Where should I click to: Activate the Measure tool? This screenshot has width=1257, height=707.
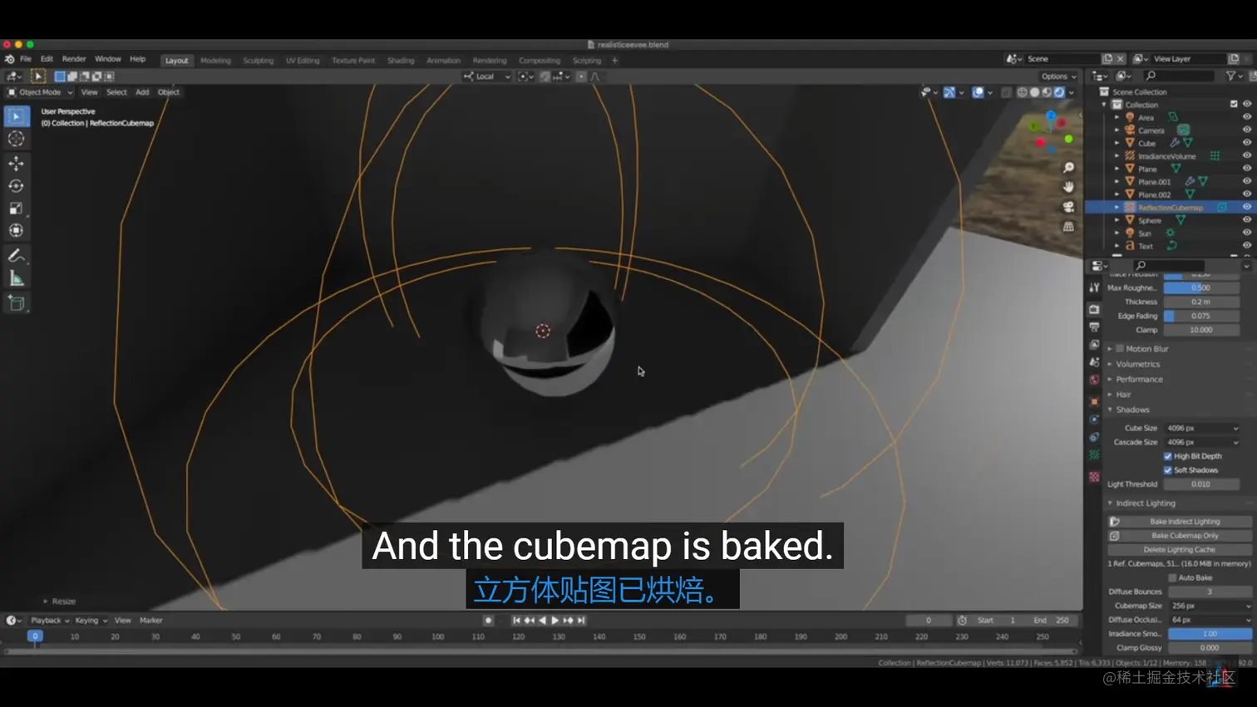(17, 277)
